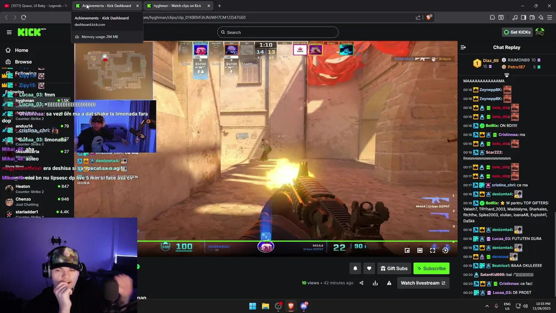Open a new browser tab
556x313 pixels.
219,6
